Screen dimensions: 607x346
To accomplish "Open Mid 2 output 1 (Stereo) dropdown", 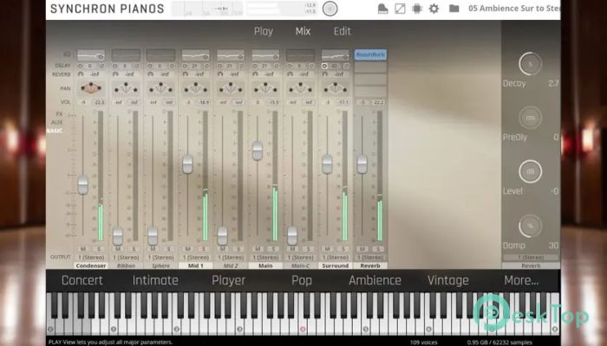I will [231, 257].
